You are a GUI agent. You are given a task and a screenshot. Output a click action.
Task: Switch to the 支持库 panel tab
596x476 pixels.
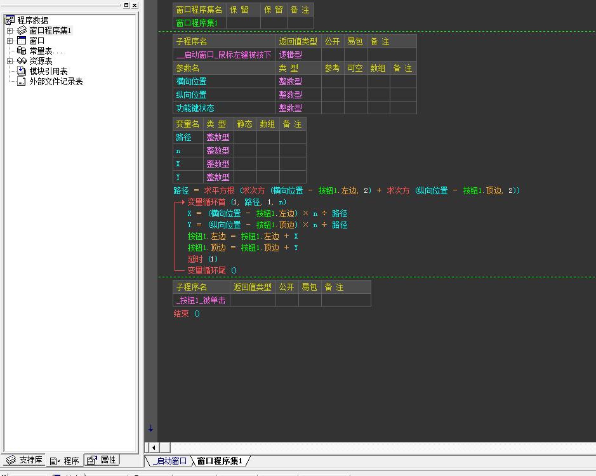click(x=24, y=460)
